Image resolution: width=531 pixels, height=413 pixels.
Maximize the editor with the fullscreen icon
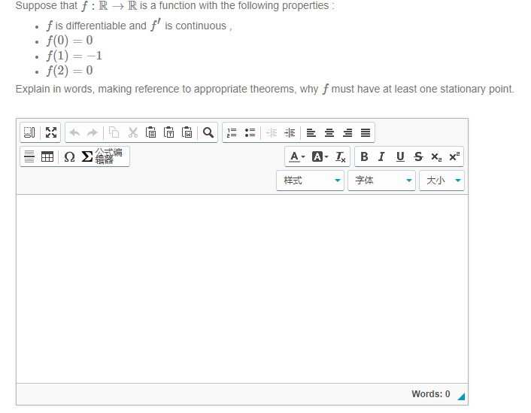(51, 132)
